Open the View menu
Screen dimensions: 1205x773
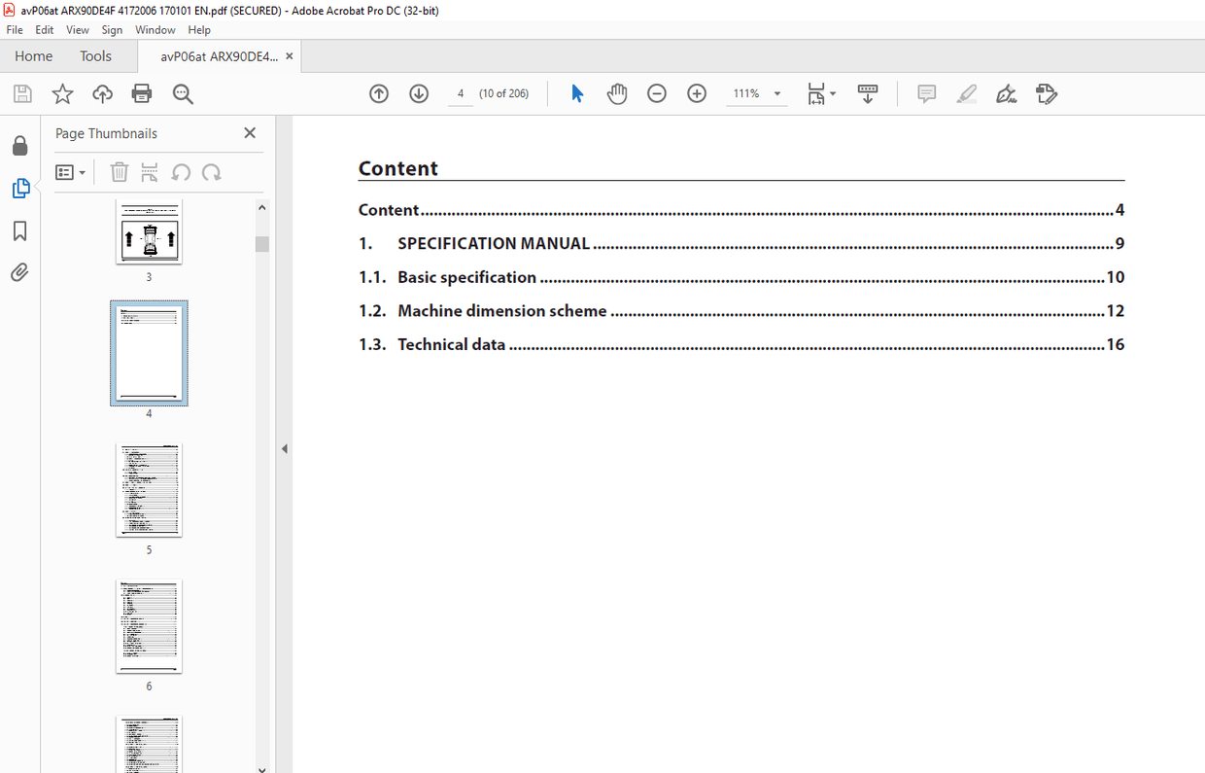78,30
